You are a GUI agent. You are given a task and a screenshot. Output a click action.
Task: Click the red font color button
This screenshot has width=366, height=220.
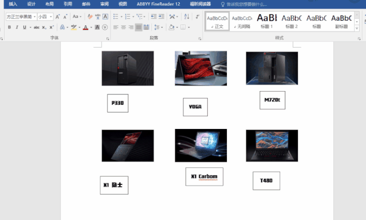86,27
